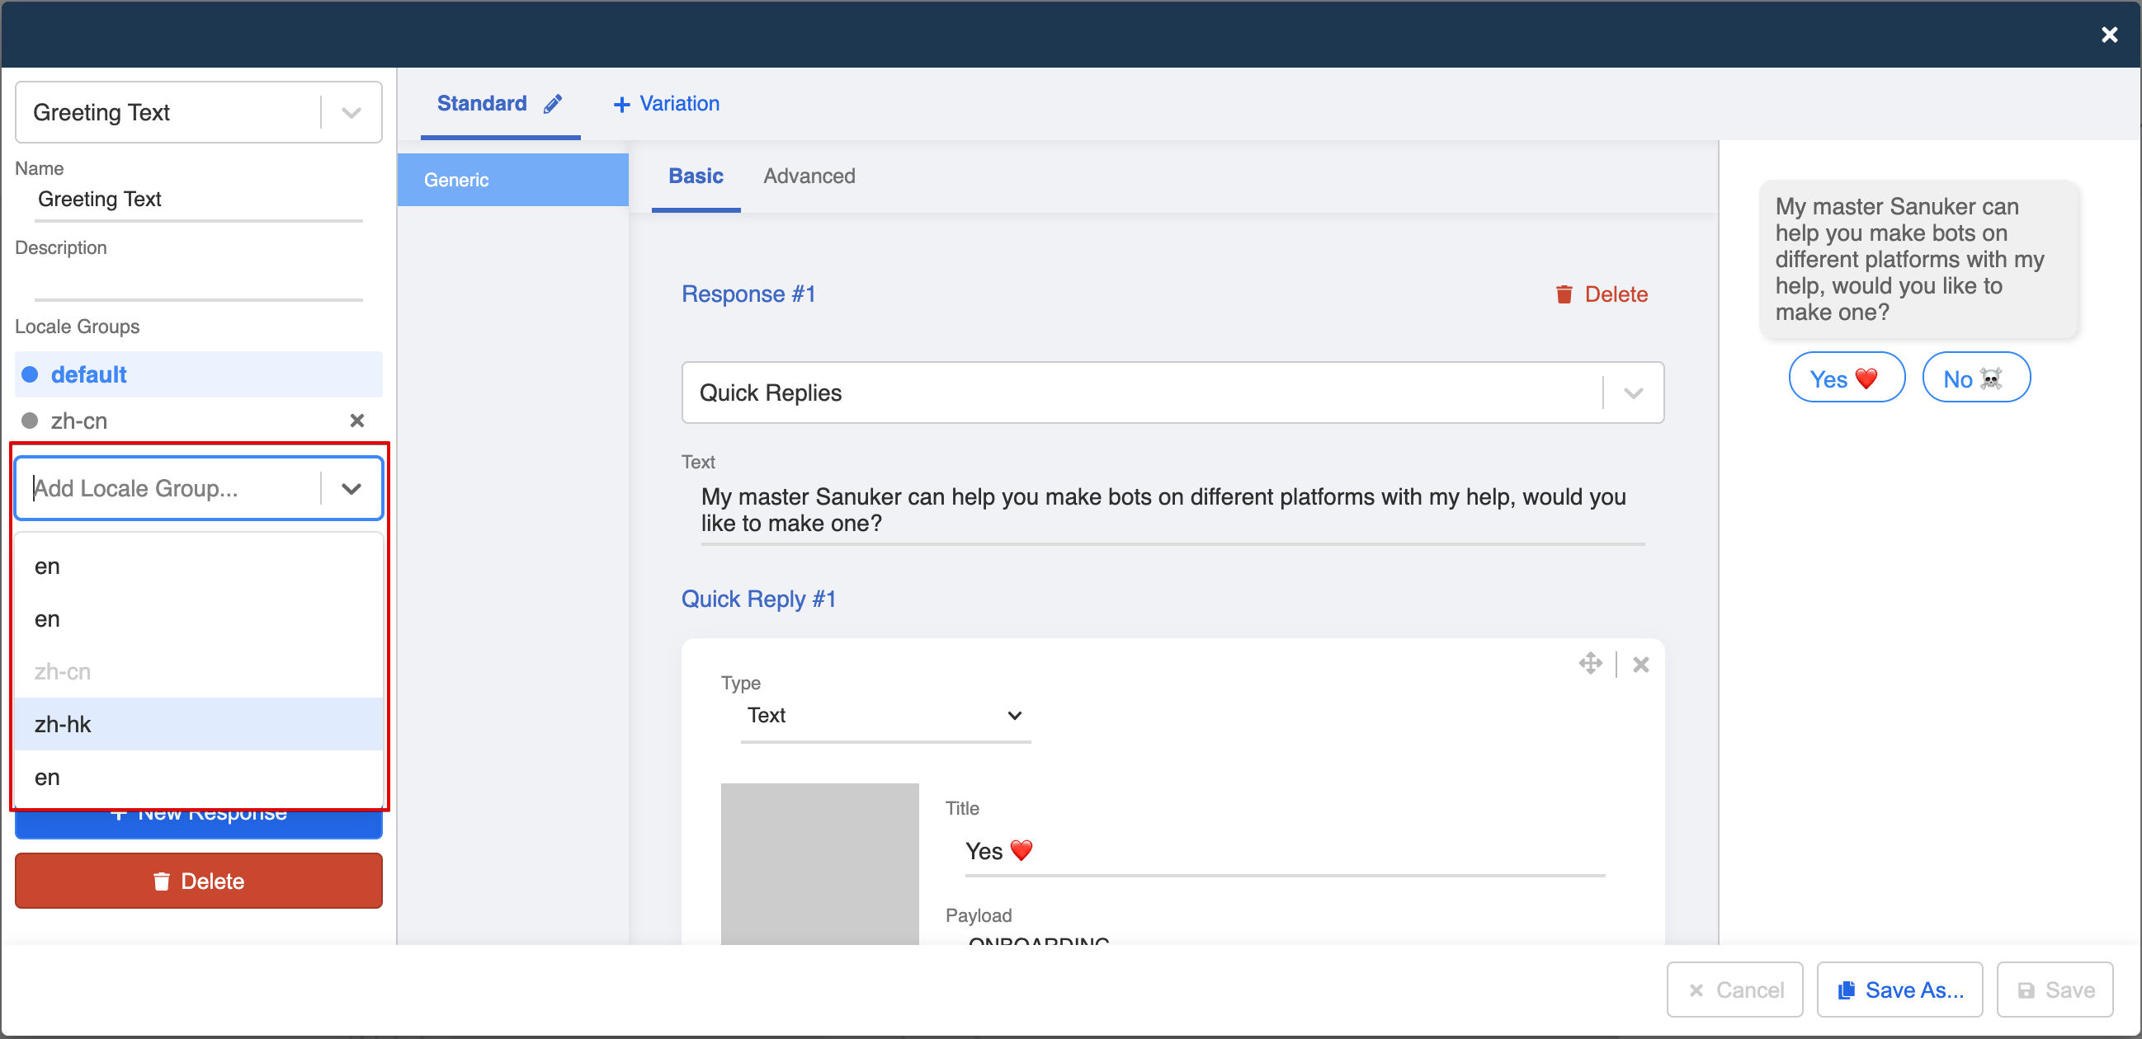Click the Save button
The image size is (2142, 1039).
(x=2055, y=991)
